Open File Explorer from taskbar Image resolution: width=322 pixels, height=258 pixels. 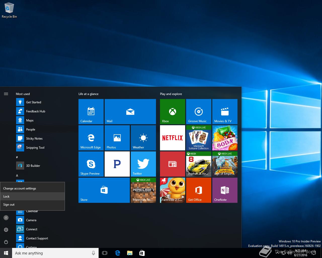pos(130,253)
